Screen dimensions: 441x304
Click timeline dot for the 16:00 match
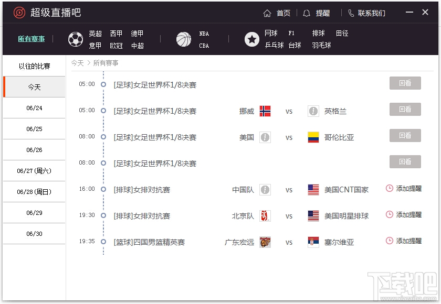click(103, 189)
